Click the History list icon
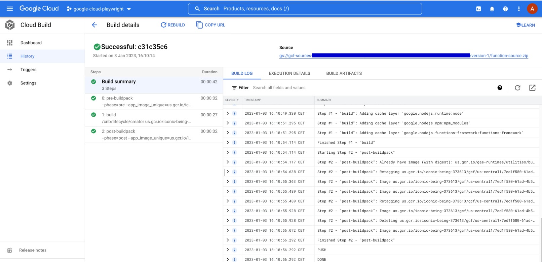Image resolution: width=542 pixels, height=262 pixels. [10, 56]
